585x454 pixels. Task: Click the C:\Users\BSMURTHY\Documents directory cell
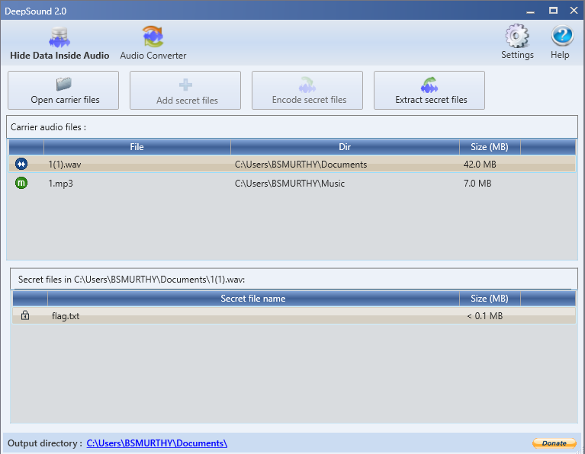pos(301,165)
